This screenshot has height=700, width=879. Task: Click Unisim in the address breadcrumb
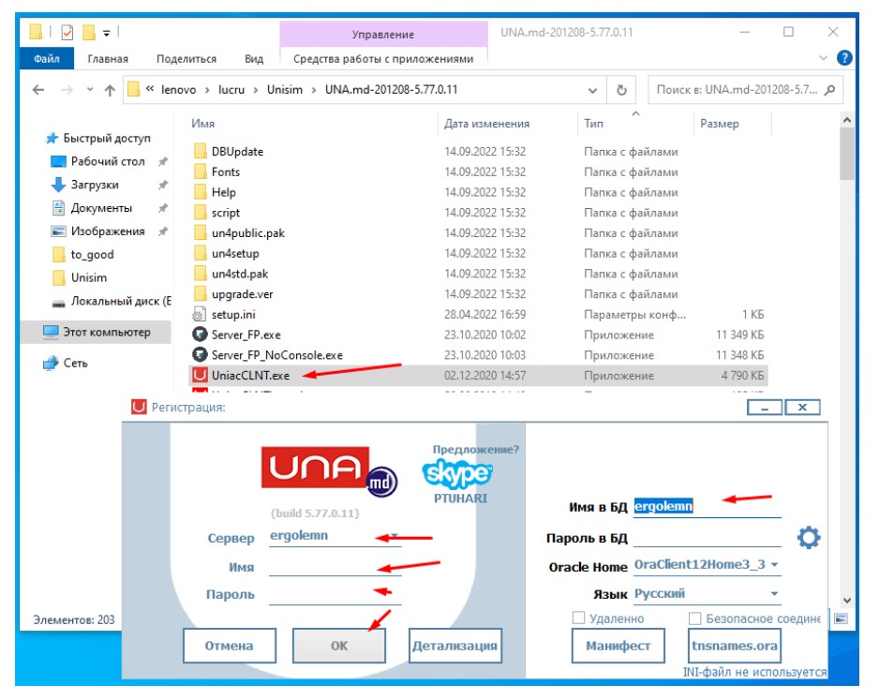click(x=284, y=90)
